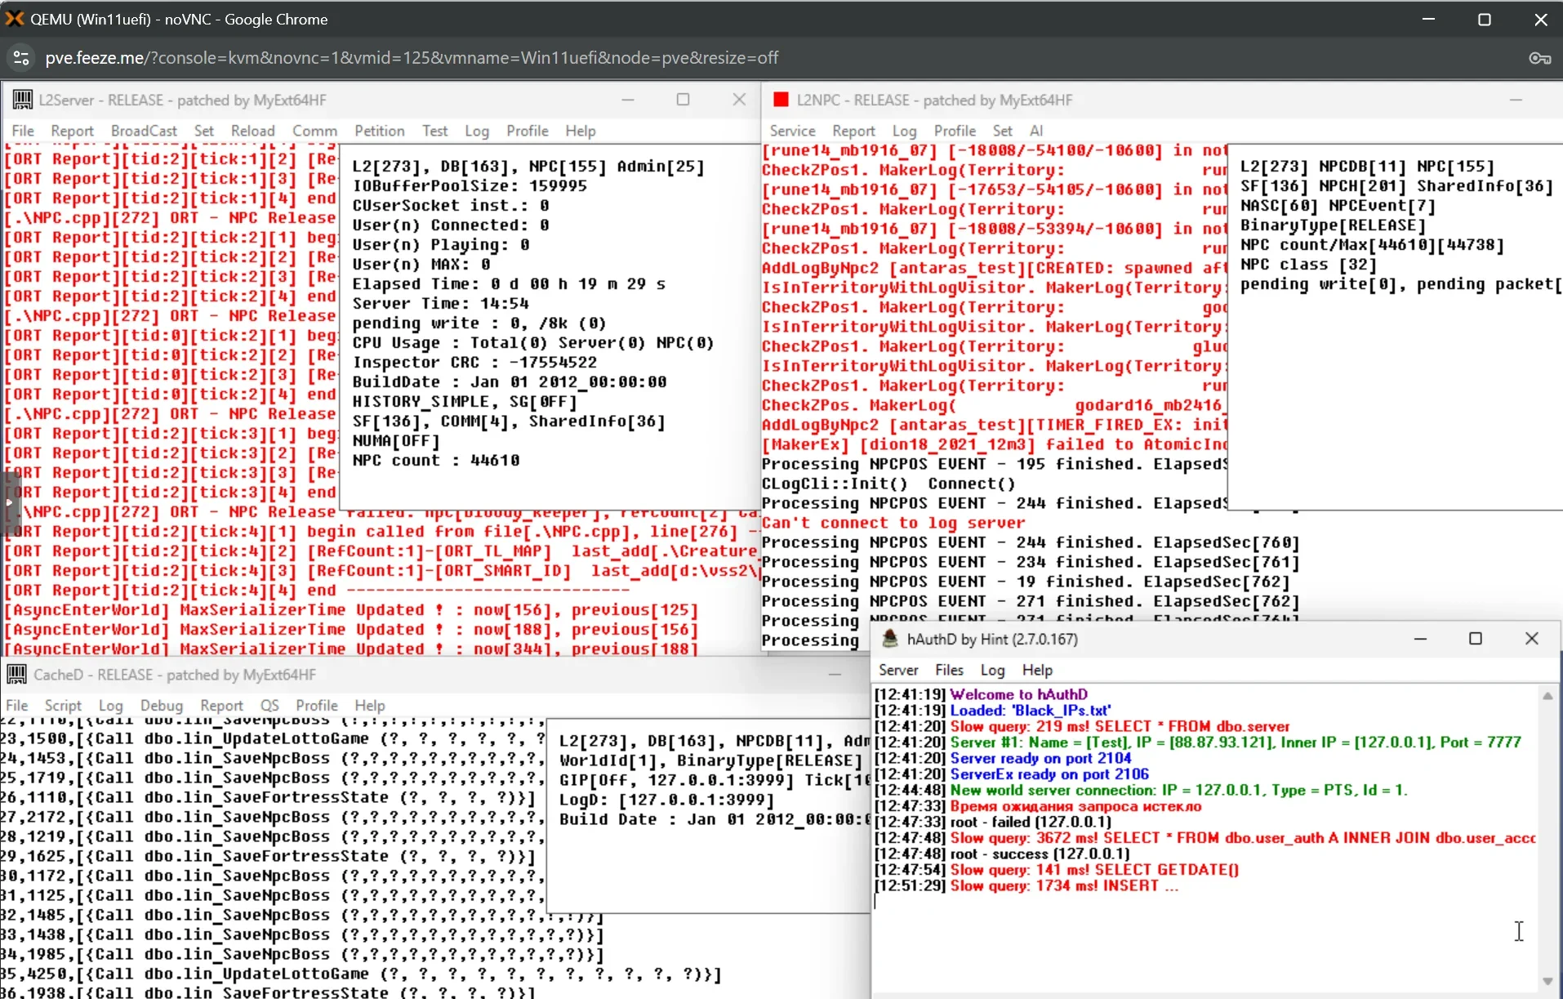Open Debug menu in CacheD window
Viewport: 1563px width, 999px height.
pyautogui.click(x=161, y=705)
